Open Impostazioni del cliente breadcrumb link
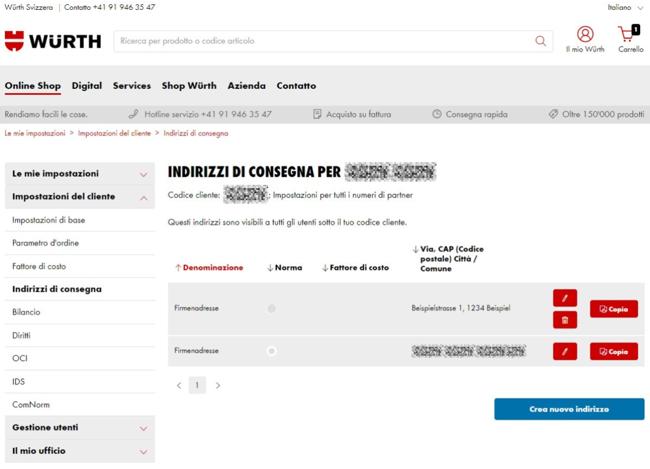 pos(114,133)
